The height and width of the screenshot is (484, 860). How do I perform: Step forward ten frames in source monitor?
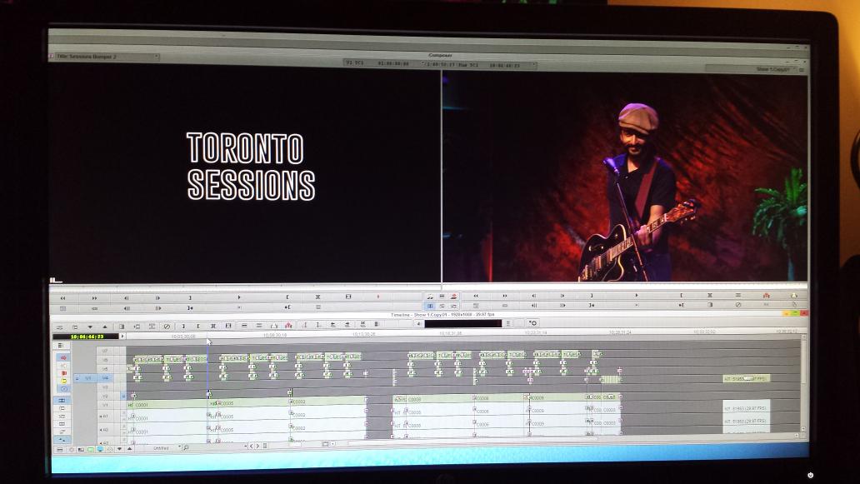(158, 308)
